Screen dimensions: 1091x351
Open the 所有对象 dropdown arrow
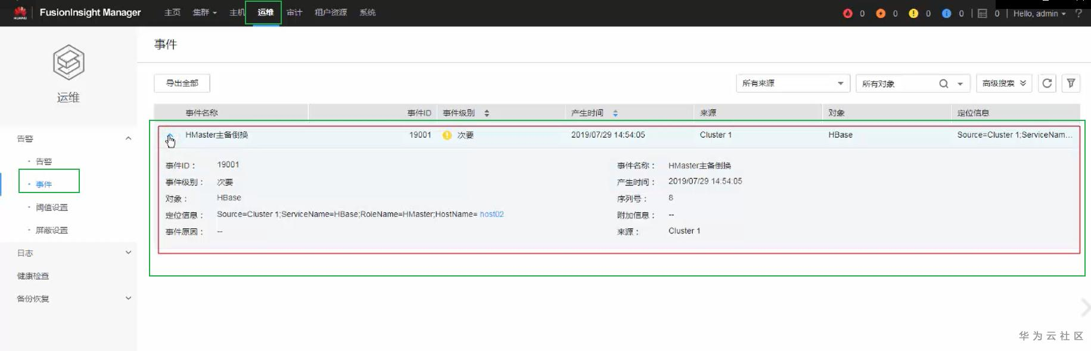coord(960,83)
